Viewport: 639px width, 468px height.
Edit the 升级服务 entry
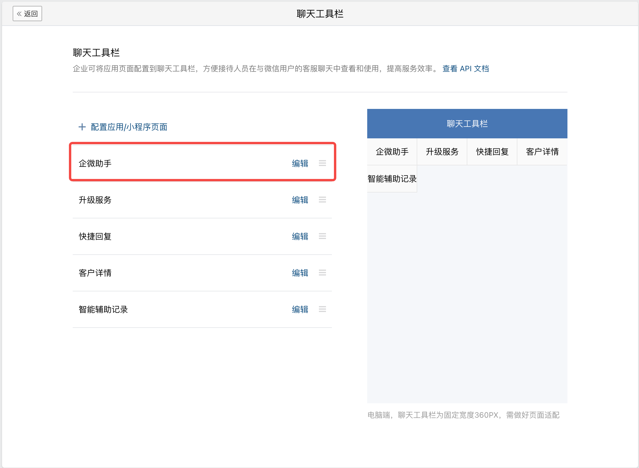(300, 200)
